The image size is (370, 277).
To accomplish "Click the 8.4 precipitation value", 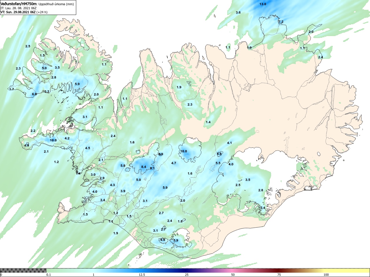I will pos(144,167).
